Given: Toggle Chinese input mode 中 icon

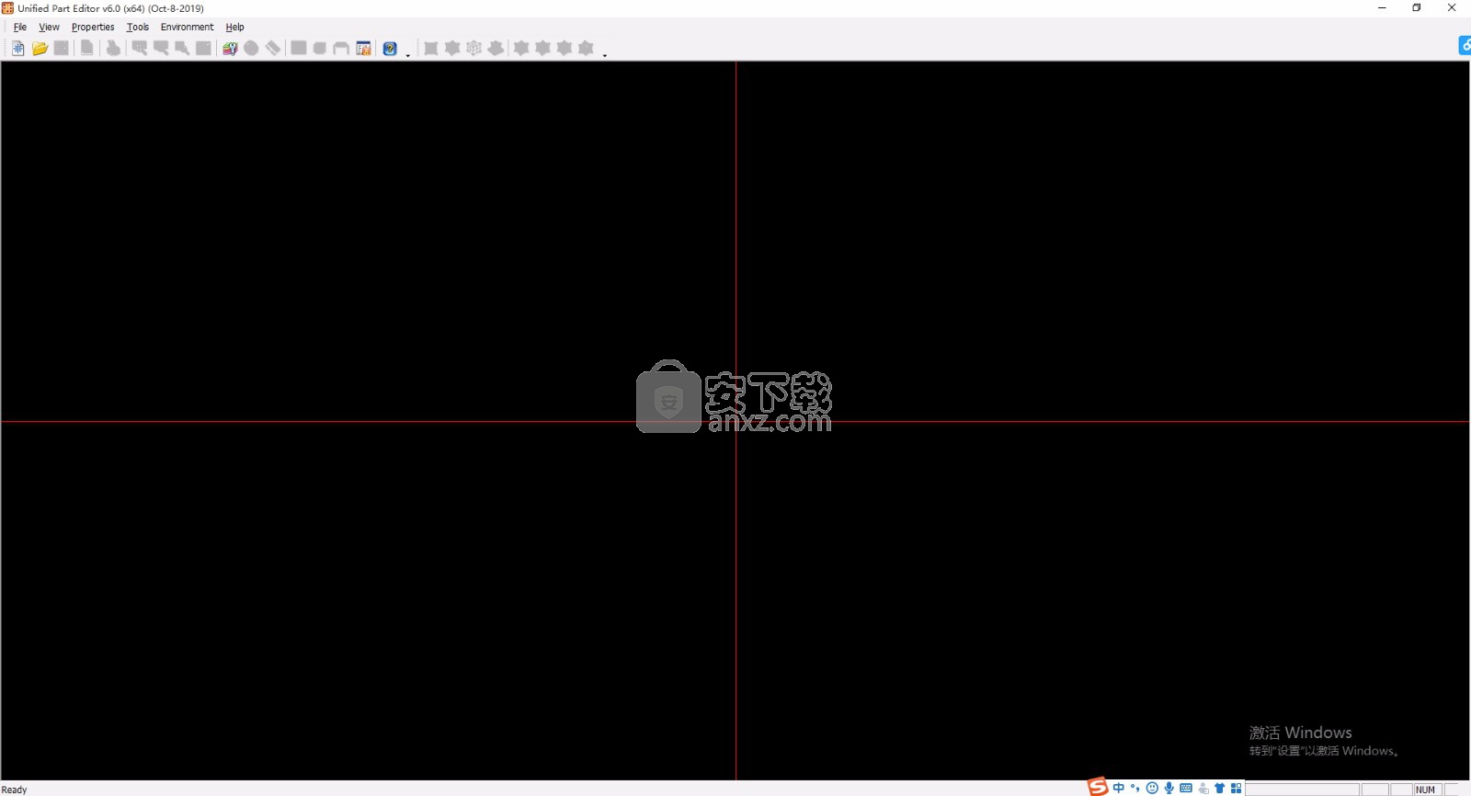Looking at the screenshot, I should 1119,788.
